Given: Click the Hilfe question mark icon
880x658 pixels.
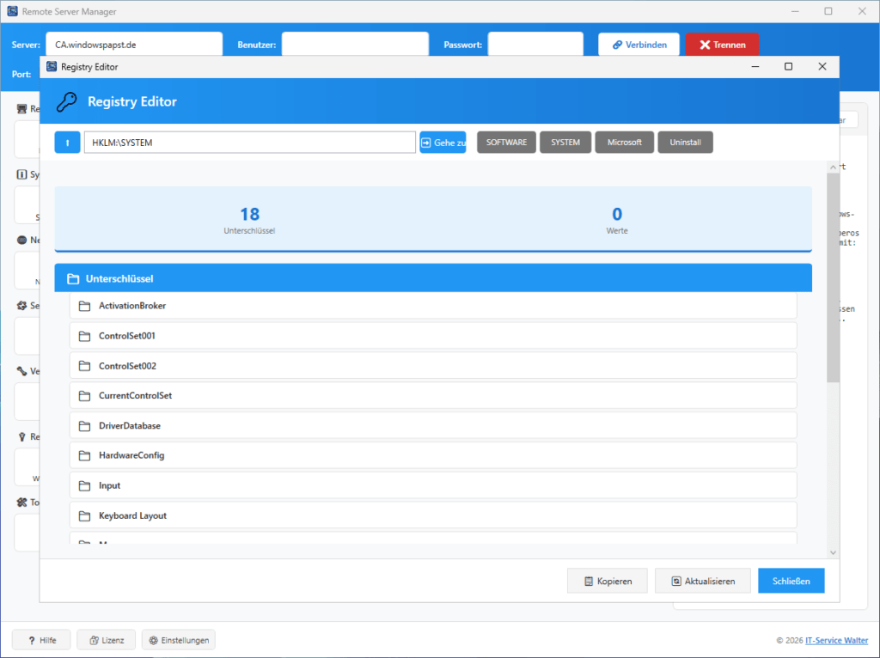Looking at the screenshot, I should (28, 639).
